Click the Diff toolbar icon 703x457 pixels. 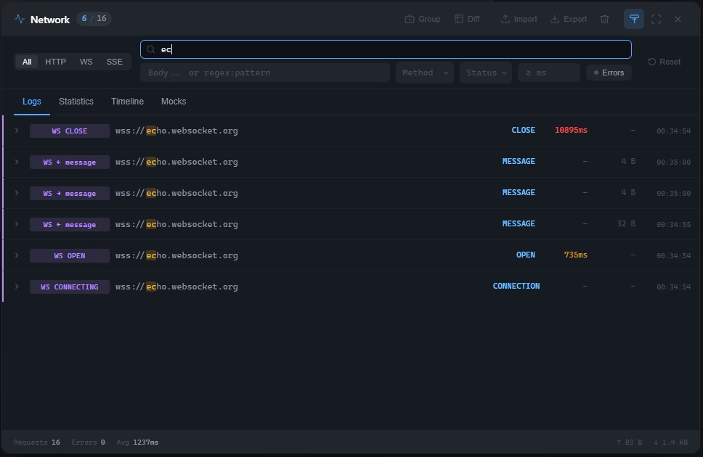[x=459, y=20]
